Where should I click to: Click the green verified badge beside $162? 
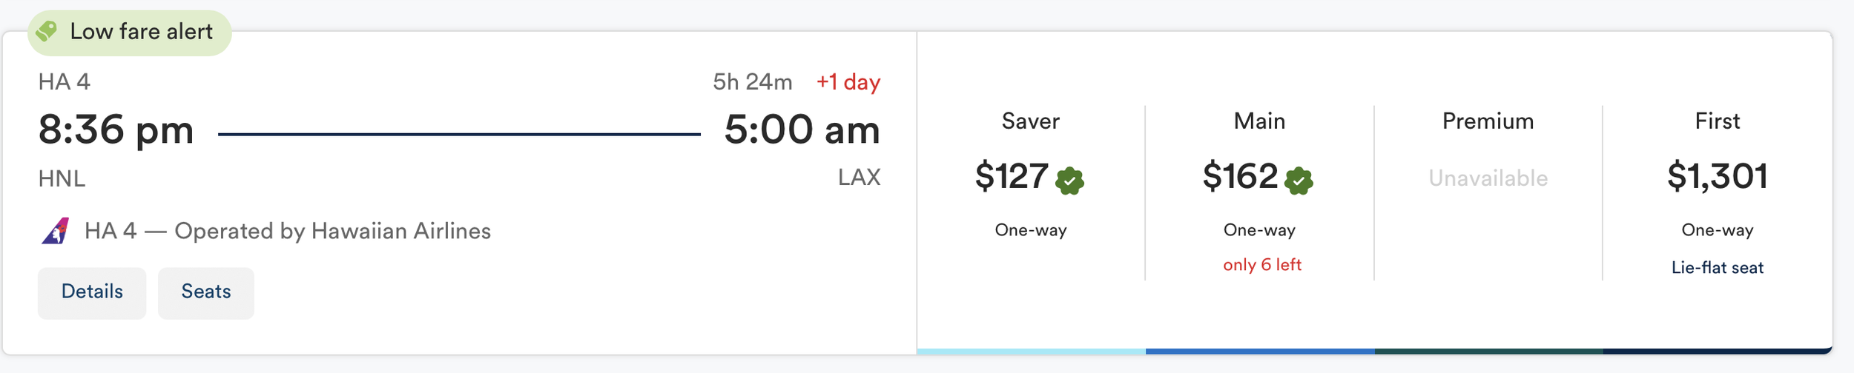coord(1299,181)
